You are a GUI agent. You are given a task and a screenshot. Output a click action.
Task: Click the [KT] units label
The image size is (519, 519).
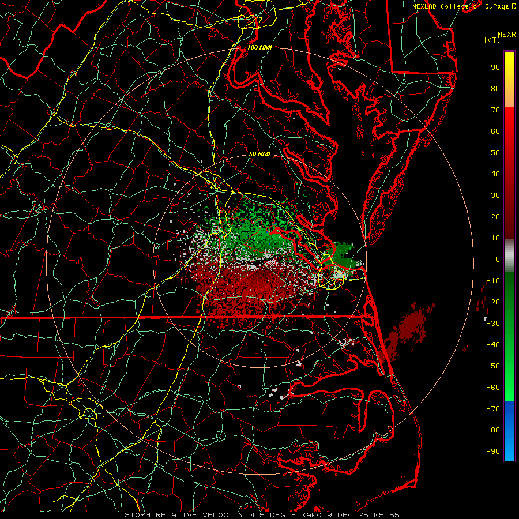pos(492,40)
